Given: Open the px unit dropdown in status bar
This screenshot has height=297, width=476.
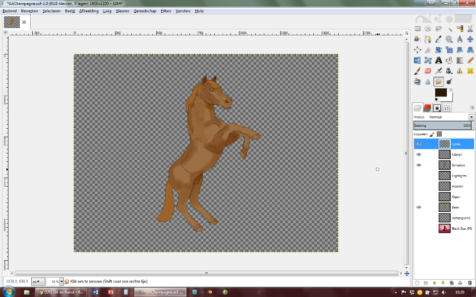Looking at the screenshot, I should pyautogui.click(x=38, y=281).
